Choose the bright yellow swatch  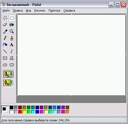pyautogui.click(x=25, y=112)
